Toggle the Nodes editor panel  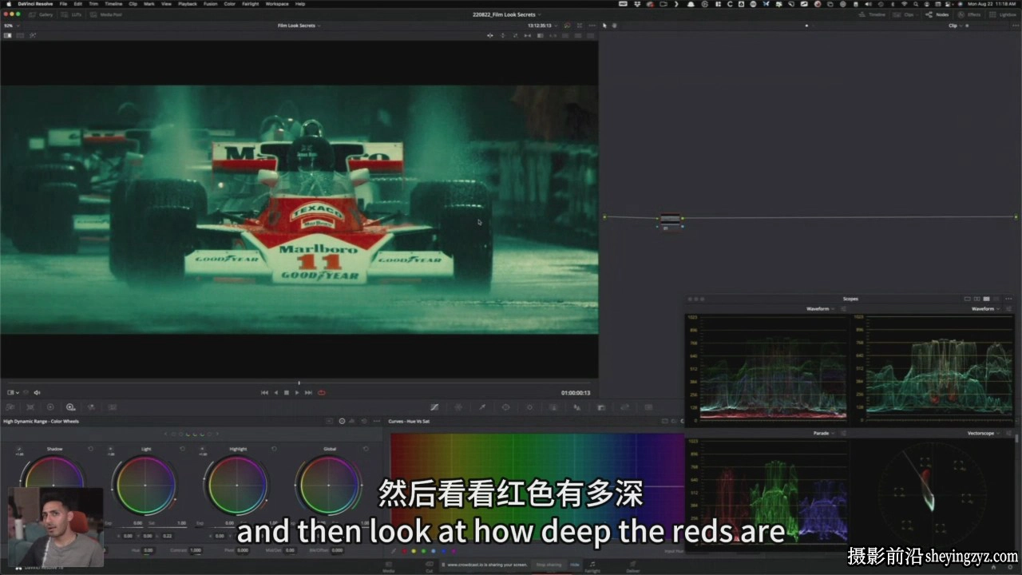coord(937,14)
